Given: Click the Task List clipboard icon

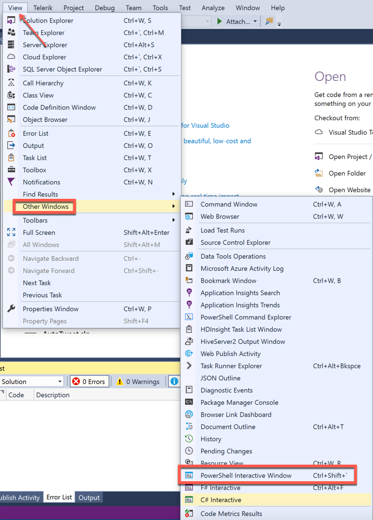Looking at the screenshot, I should click(11, 157).
